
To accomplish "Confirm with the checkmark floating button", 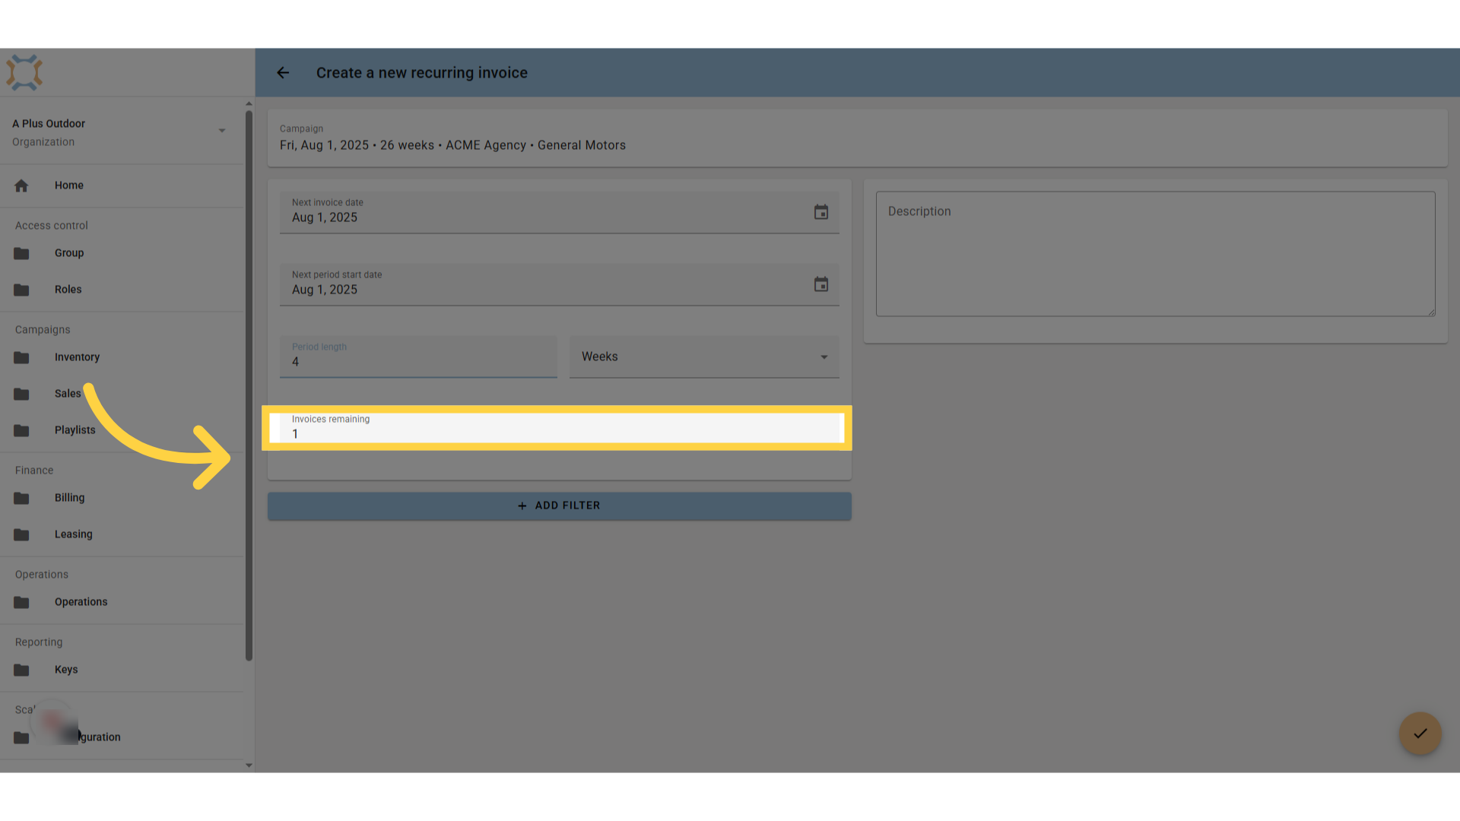I will tap(1420, 734).
